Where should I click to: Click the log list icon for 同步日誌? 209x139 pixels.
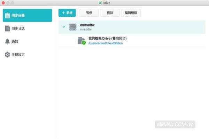click(7, 28)
